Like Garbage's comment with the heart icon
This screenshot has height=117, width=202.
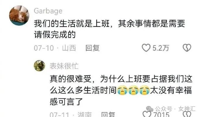click(x=146, y=48)
